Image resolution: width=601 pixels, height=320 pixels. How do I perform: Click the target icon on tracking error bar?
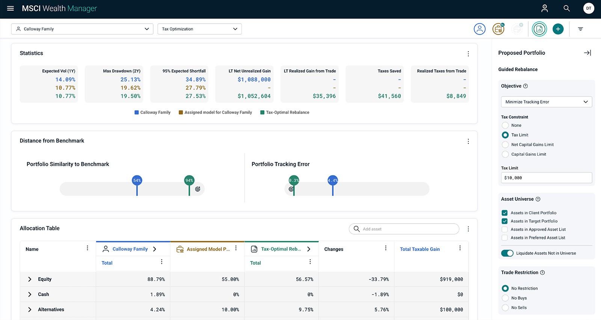coord(291,189)
